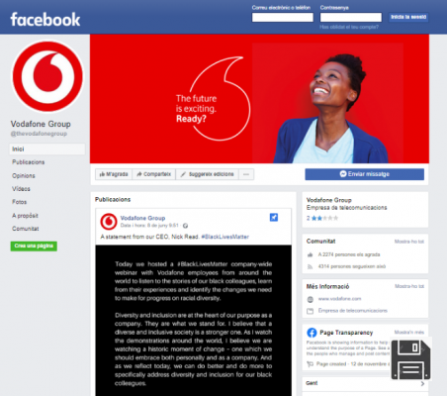Click Mostra-ho tot in Més informació
The image size is (447, 396).
409,286
